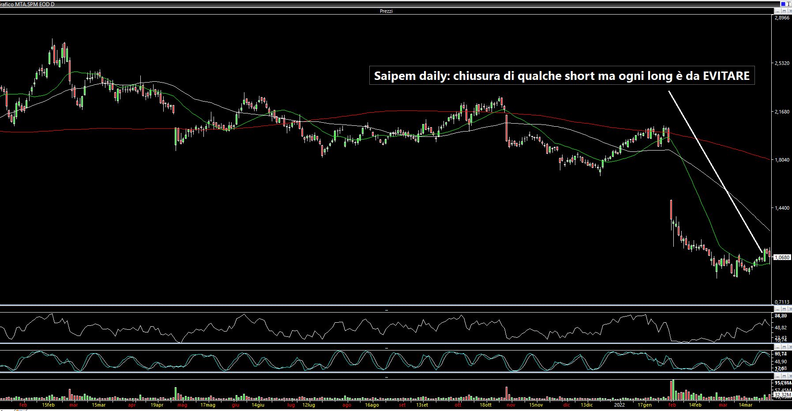Minimize the stochastic panel showing 48,90

click(777, 347)
